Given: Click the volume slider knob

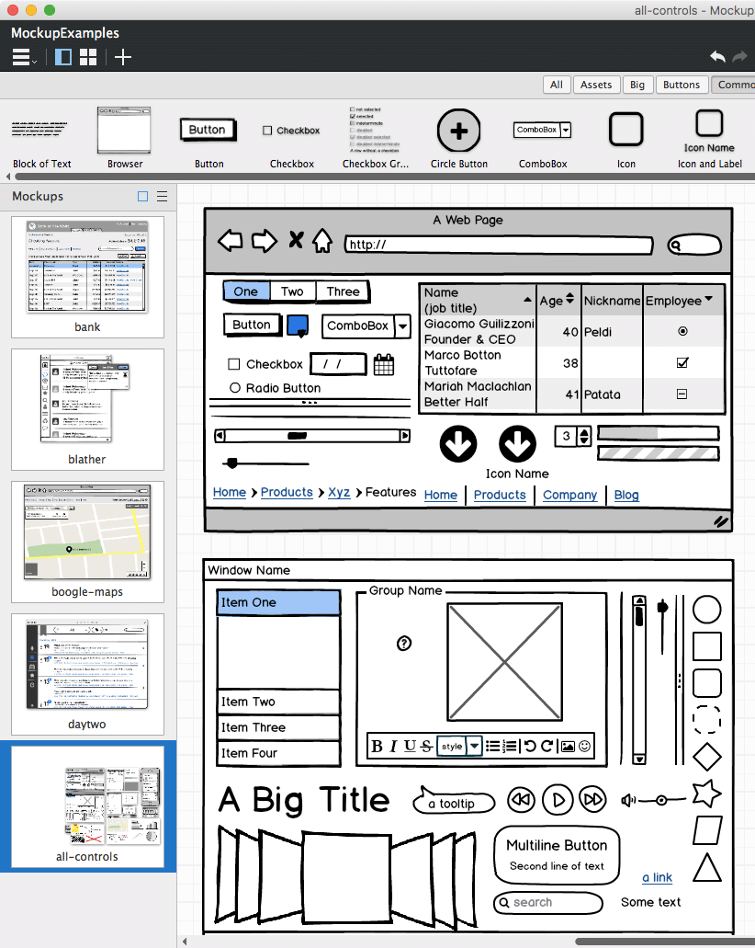Looking at the screenshot, I should (x=661, y=801).
